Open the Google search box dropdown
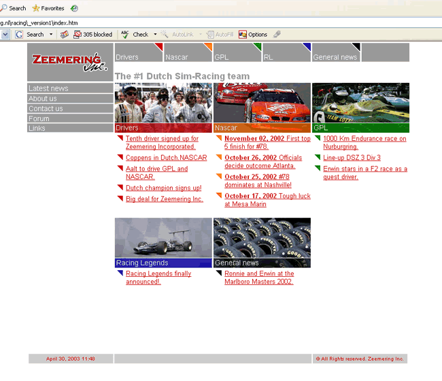 [x=5, y=35]
